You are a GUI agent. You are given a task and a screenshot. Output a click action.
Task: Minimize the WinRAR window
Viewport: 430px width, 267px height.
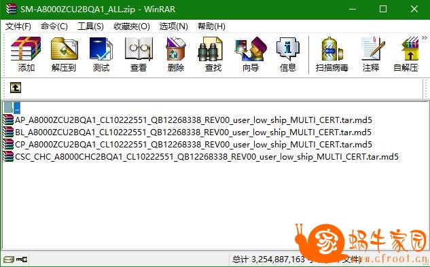353,9
